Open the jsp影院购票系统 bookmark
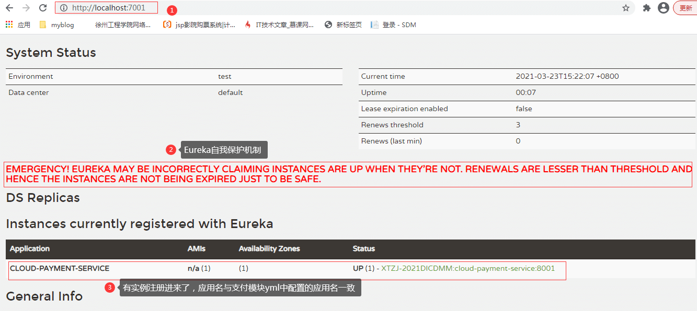Screen dimensions: 697x311 pos(199,25)
